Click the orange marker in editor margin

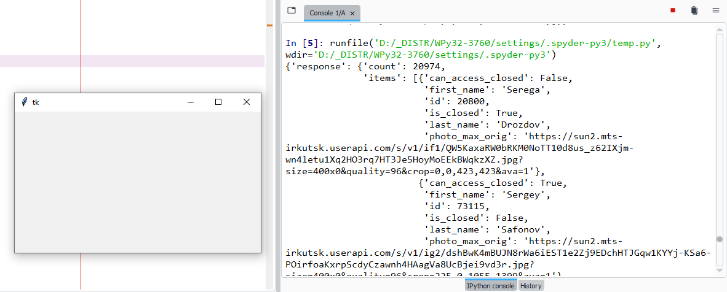pos(269,25)
